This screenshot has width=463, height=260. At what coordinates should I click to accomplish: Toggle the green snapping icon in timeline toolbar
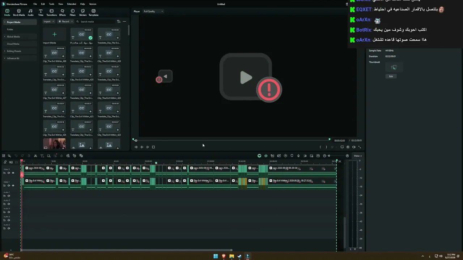(x=266, y=156)
